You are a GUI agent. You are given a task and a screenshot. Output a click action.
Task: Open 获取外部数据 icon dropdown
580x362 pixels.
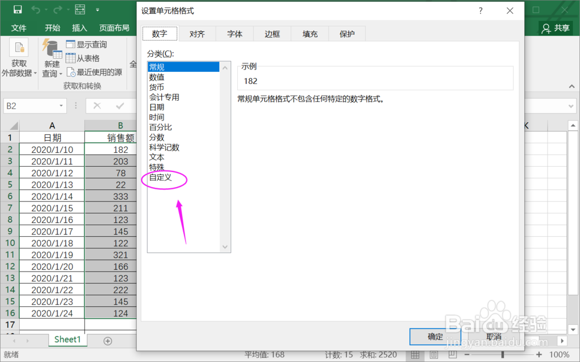(x=19, y=59)
